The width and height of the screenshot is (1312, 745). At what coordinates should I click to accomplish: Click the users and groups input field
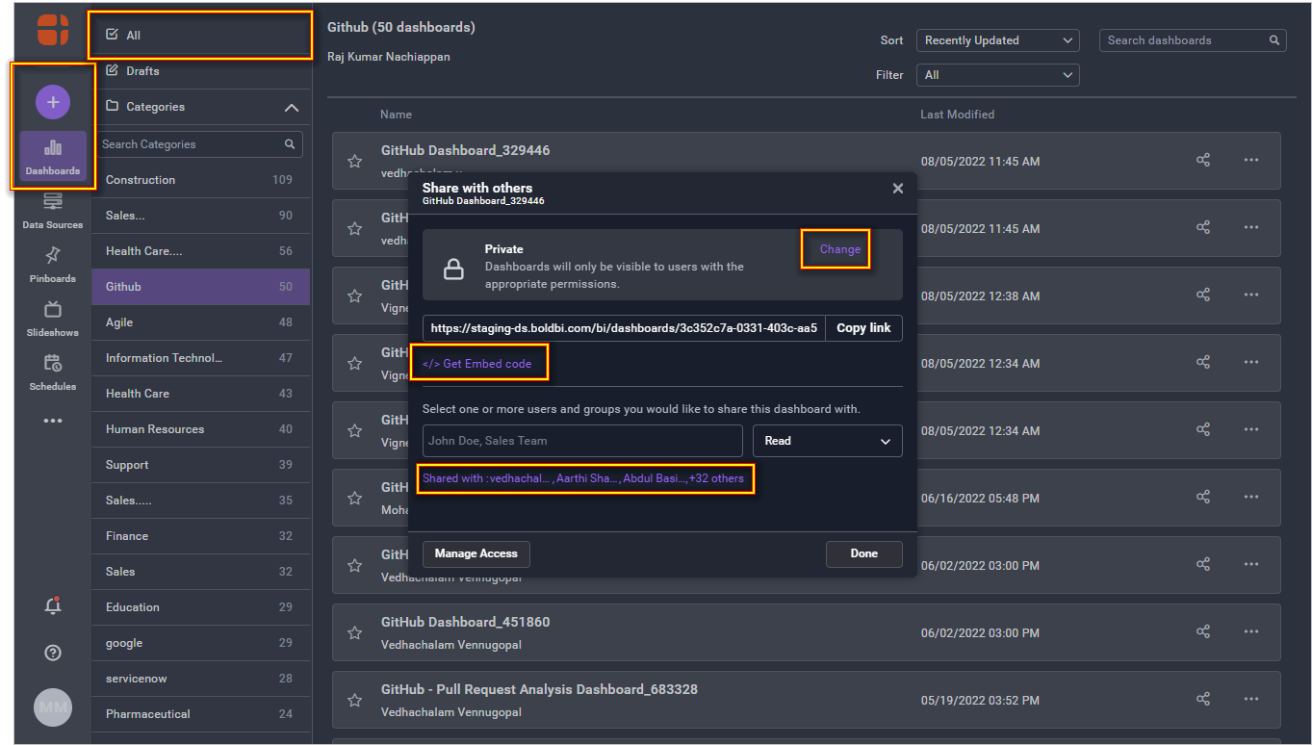click(x=582, y=441)
